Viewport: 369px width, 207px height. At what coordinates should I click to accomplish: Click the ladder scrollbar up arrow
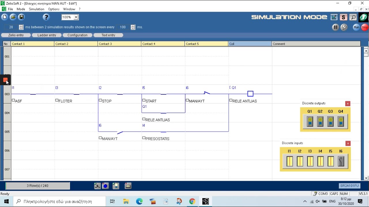click(x=366, y=51)
